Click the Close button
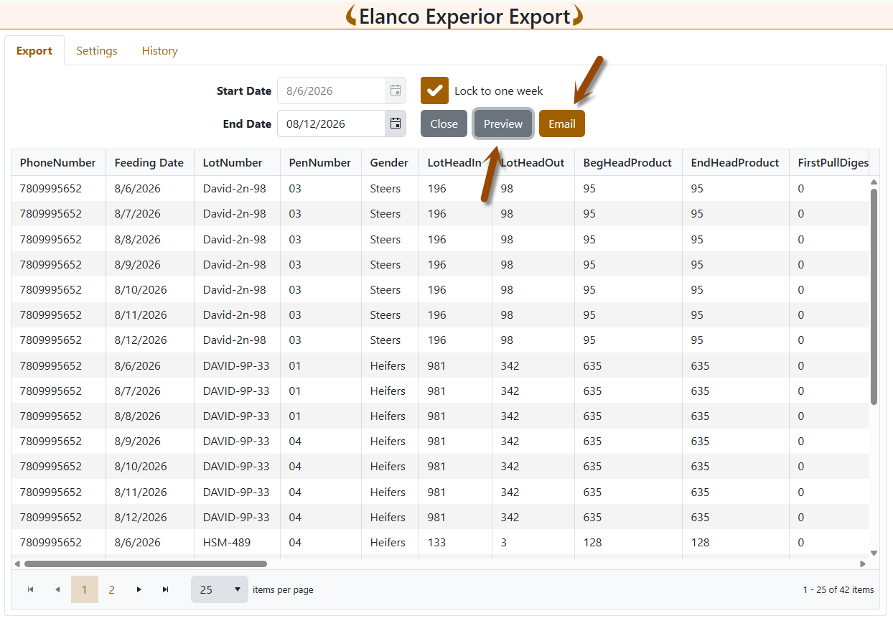Viewport: 893px width, 621px height. pyautogui.click(x=444, y=123)
